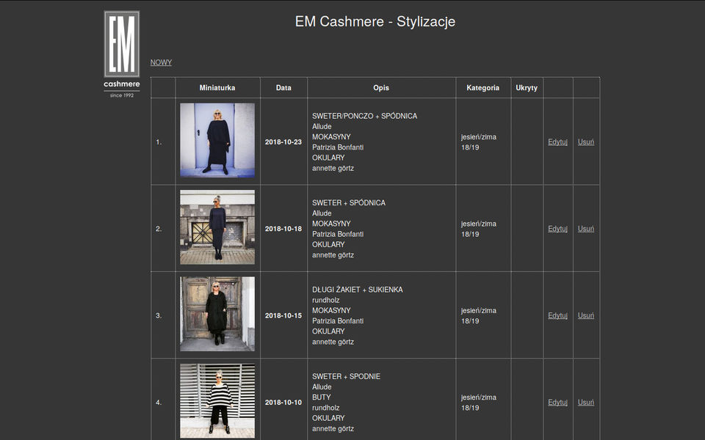Viewport: 705px width, 440px height.
Task: Click text SWETER + SPODNIE
Action: click(346, 376)
